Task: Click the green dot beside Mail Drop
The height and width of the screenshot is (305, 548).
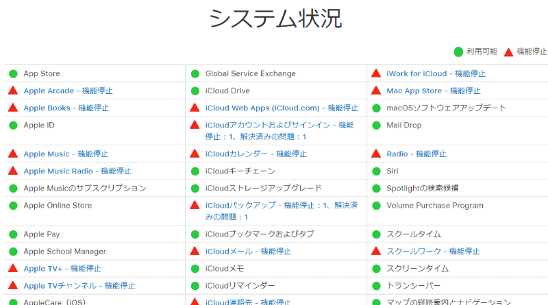Action: click(376, 125)
